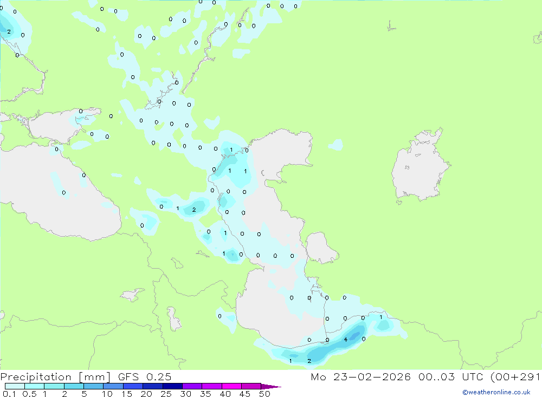The width and height of the screenshot is (542, 397).
Task: Select the 5–10 mm legend color swatch
Action: click(x=94, y=386)
